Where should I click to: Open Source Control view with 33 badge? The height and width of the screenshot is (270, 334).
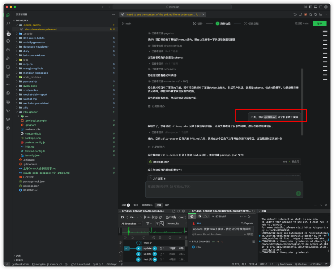tap(8, 32)
